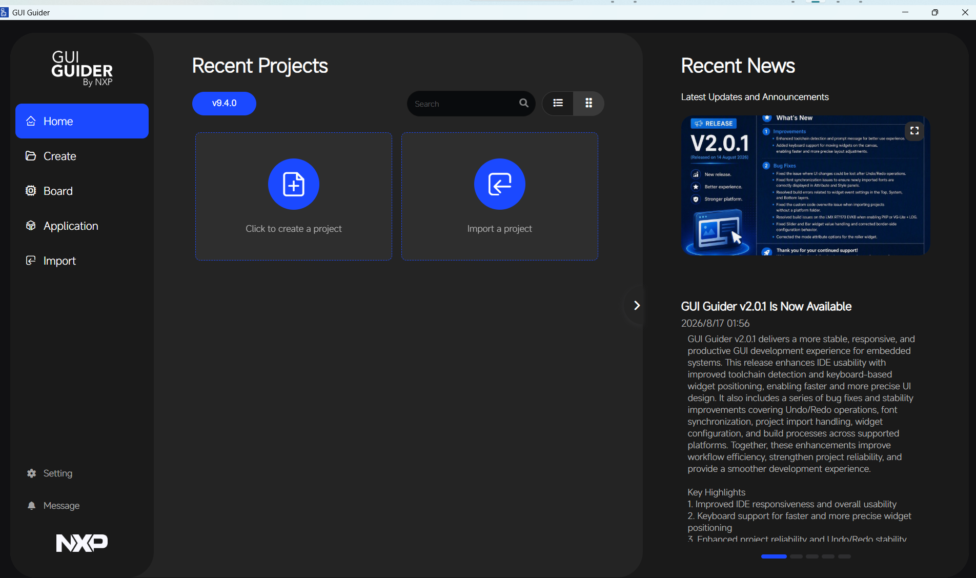Click the import project arrow icon
The height and width of the screenshot is (578, 976).
500,184
